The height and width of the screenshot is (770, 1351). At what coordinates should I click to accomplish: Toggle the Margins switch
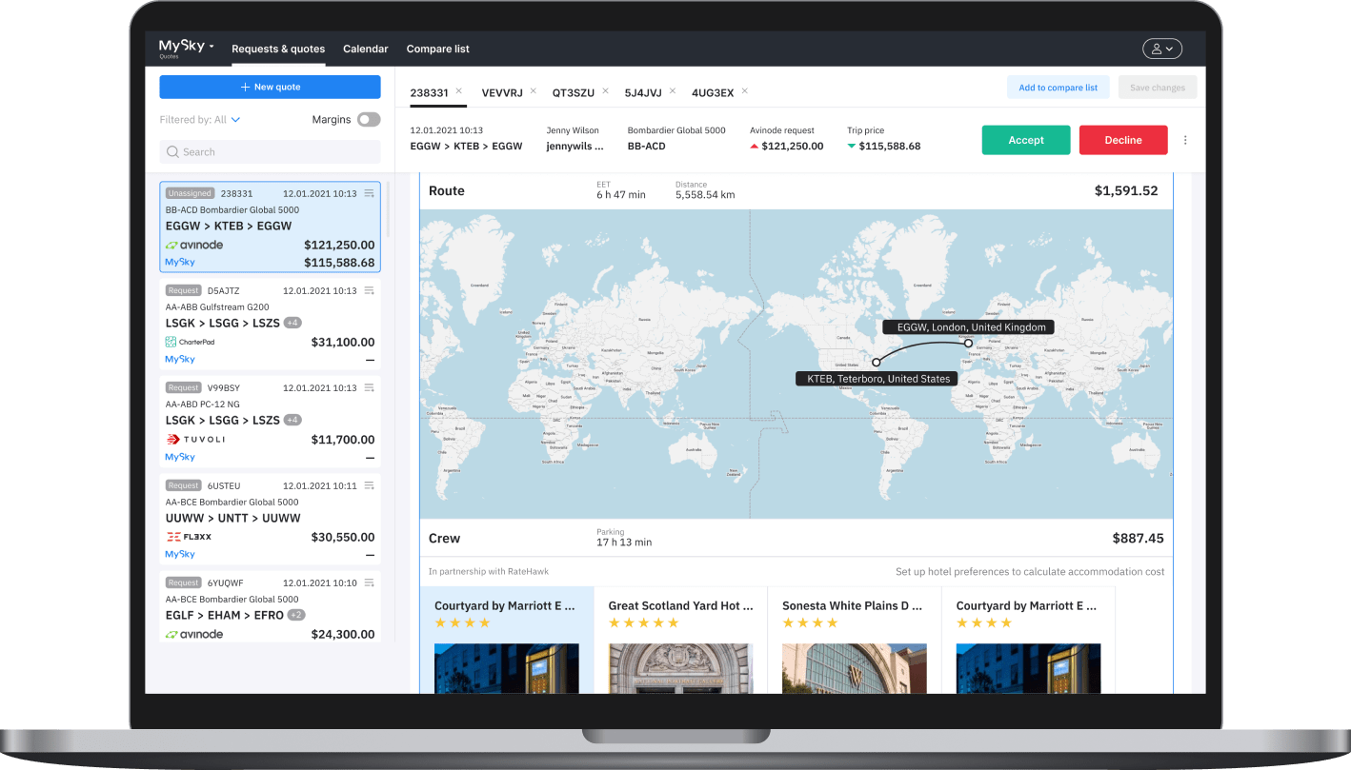coord(369,120)
